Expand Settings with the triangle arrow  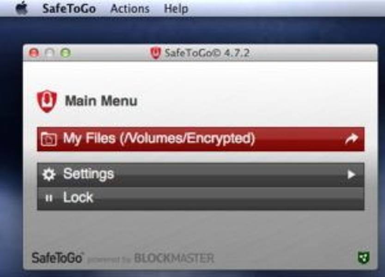(351, 175)
